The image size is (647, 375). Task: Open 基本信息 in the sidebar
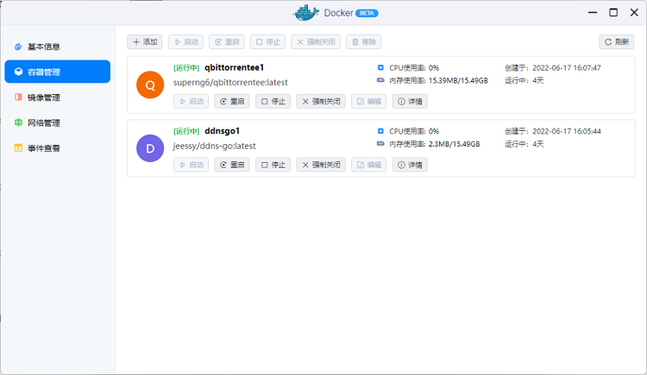(x=43, y=47)
